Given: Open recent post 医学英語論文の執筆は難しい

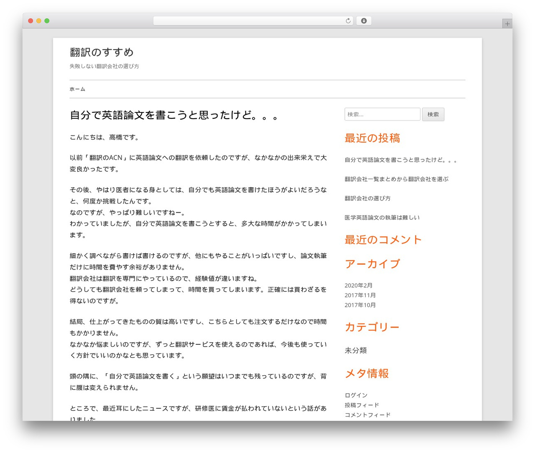Looking at the screenshot, I should point(382,217).
